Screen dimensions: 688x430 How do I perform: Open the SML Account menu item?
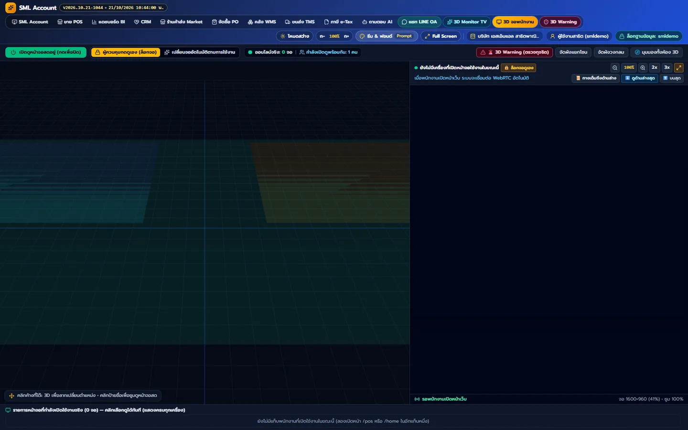(30, 22)
